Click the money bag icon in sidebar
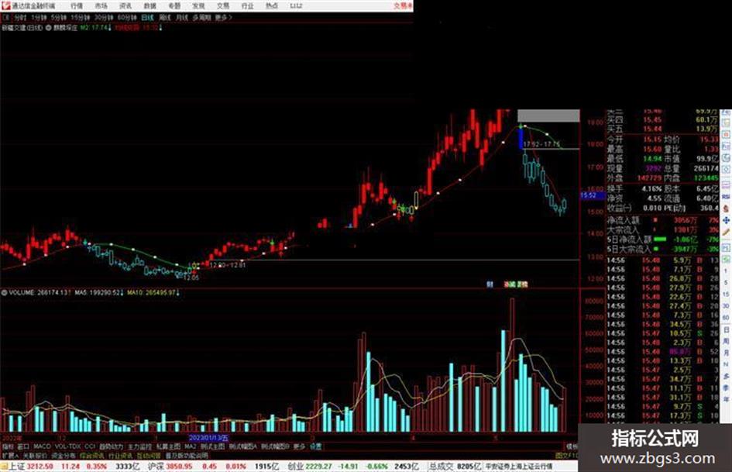 [x=726, y=208]
